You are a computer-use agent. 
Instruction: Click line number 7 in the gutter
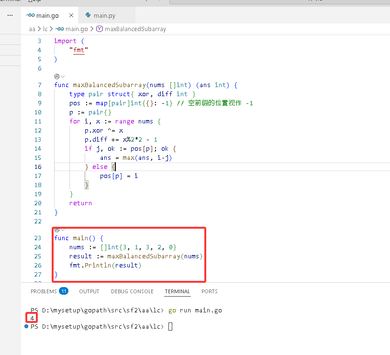pos(40,85)
